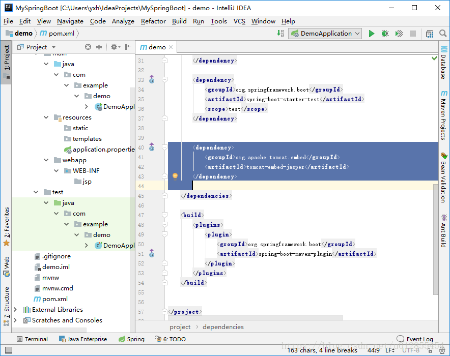Open the Refactor menu

153,21
